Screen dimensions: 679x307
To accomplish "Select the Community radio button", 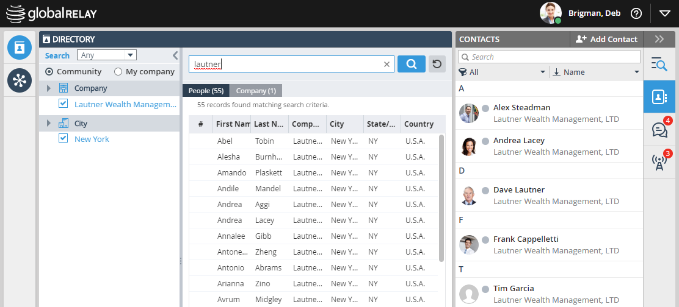I will [49, 71].
